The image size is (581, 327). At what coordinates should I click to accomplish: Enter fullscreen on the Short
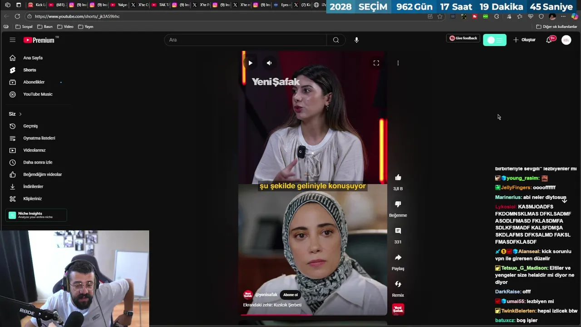[x=376, y=63]
